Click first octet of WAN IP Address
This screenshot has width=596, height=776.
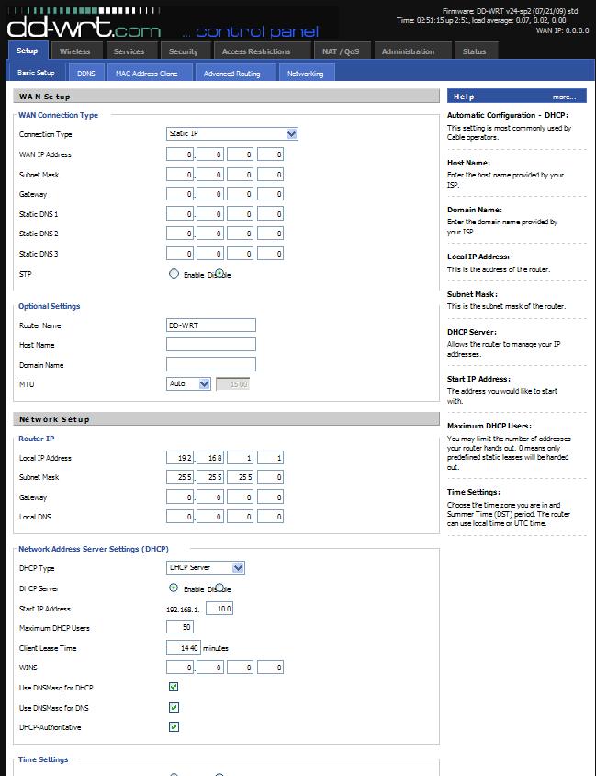click(180, 154)
